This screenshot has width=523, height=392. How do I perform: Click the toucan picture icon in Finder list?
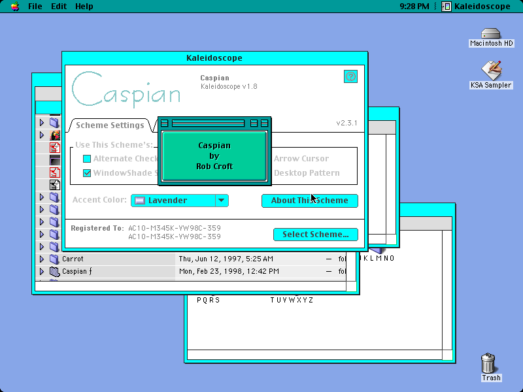point(55,135)
